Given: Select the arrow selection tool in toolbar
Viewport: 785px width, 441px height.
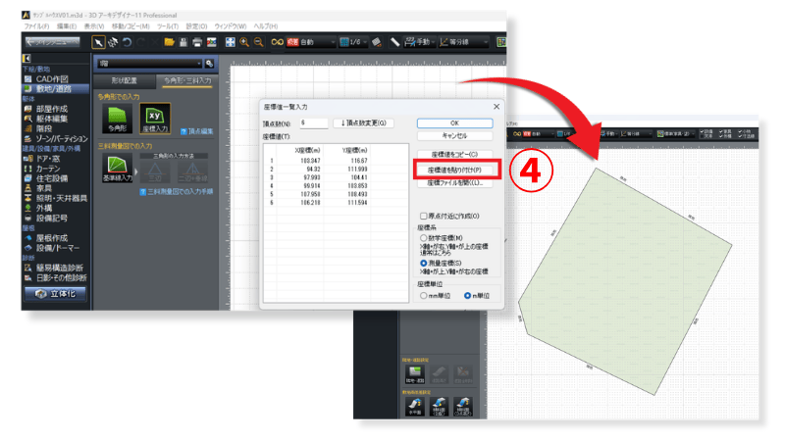Looking at the screenshot, I should pos(99,42).
